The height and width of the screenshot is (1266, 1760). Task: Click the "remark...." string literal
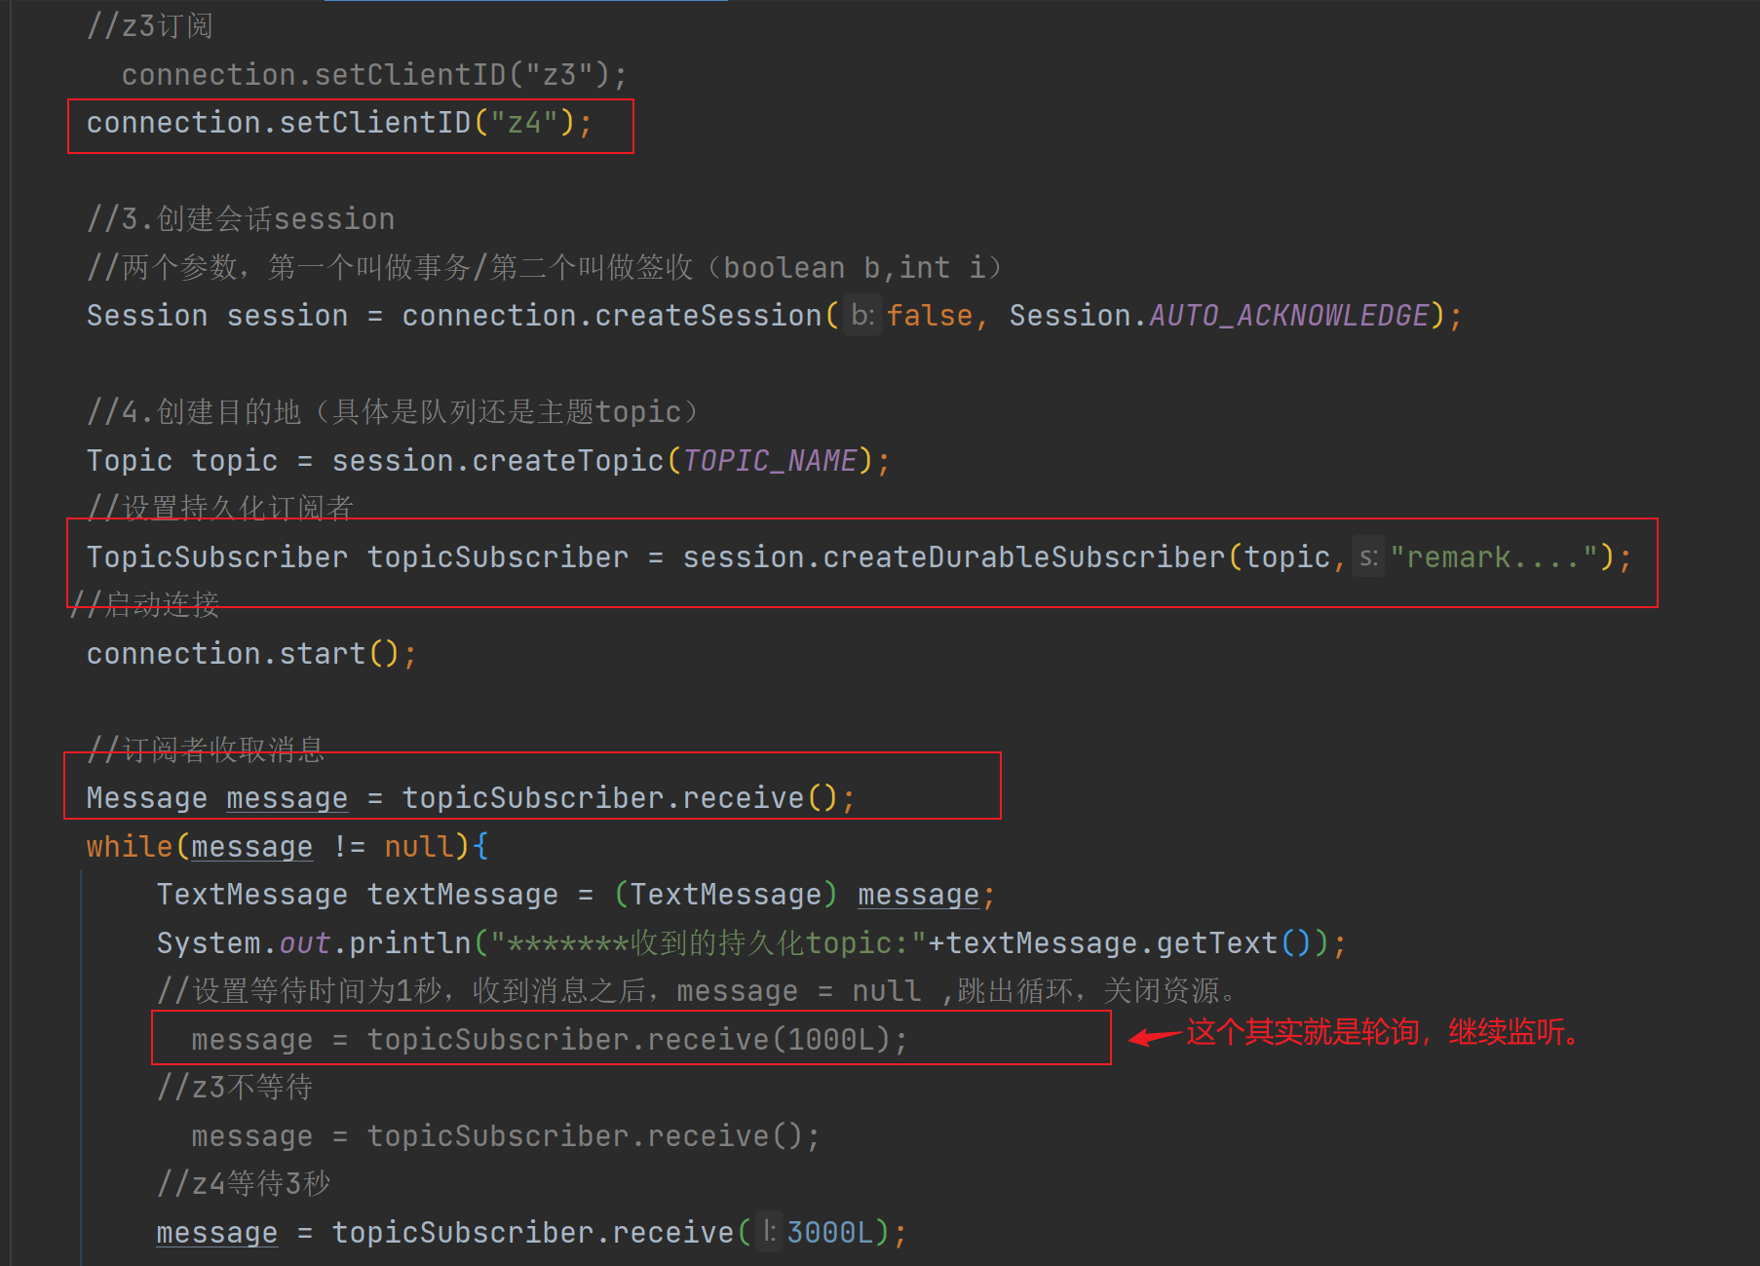click(1494, 557)
